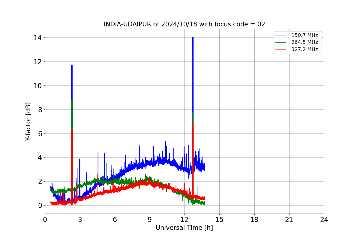Click the green legend line sample
The height and width of the screenshot is (240, 360).
(281, 42)
